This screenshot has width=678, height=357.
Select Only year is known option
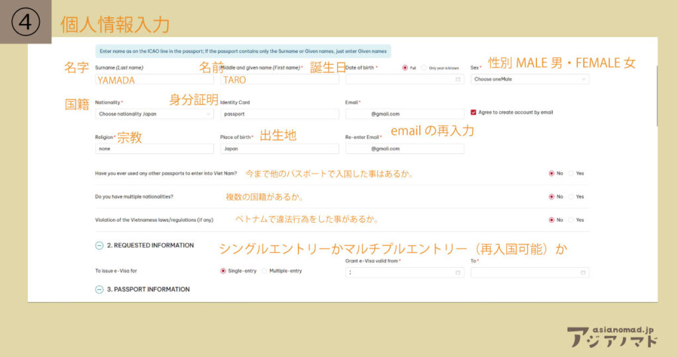(x=424, y=67)
